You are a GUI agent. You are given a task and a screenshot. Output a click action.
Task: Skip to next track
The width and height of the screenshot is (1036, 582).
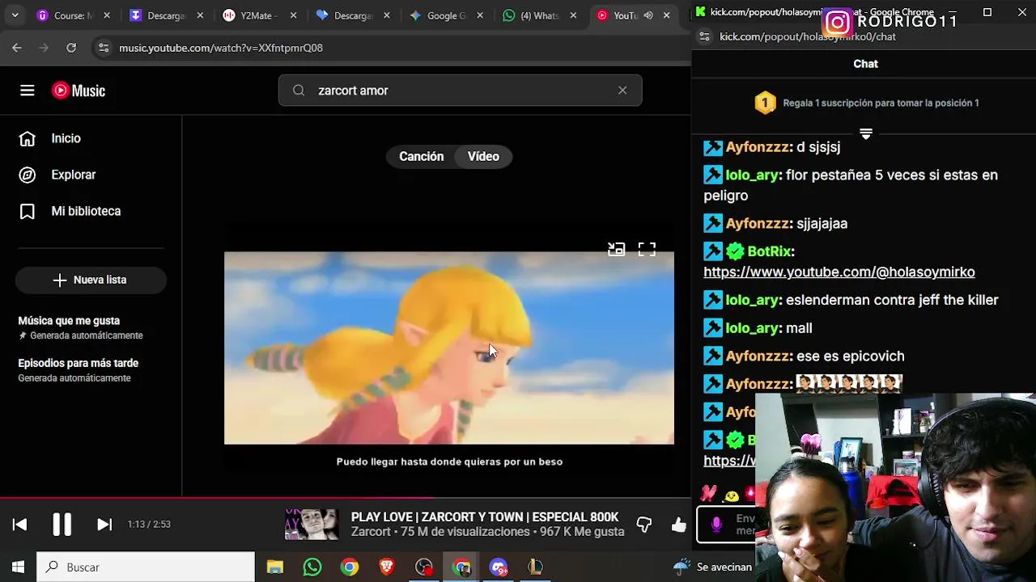tap(104, 525)
